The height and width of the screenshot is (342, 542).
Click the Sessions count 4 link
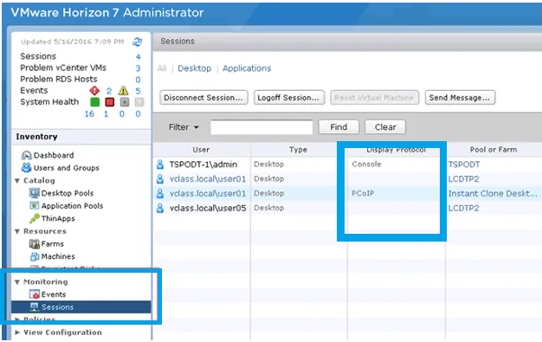138,57
